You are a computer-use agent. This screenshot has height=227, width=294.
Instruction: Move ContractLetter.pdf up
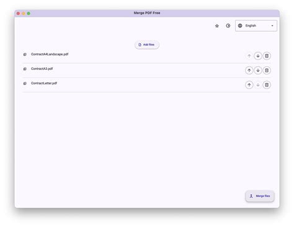249,85
